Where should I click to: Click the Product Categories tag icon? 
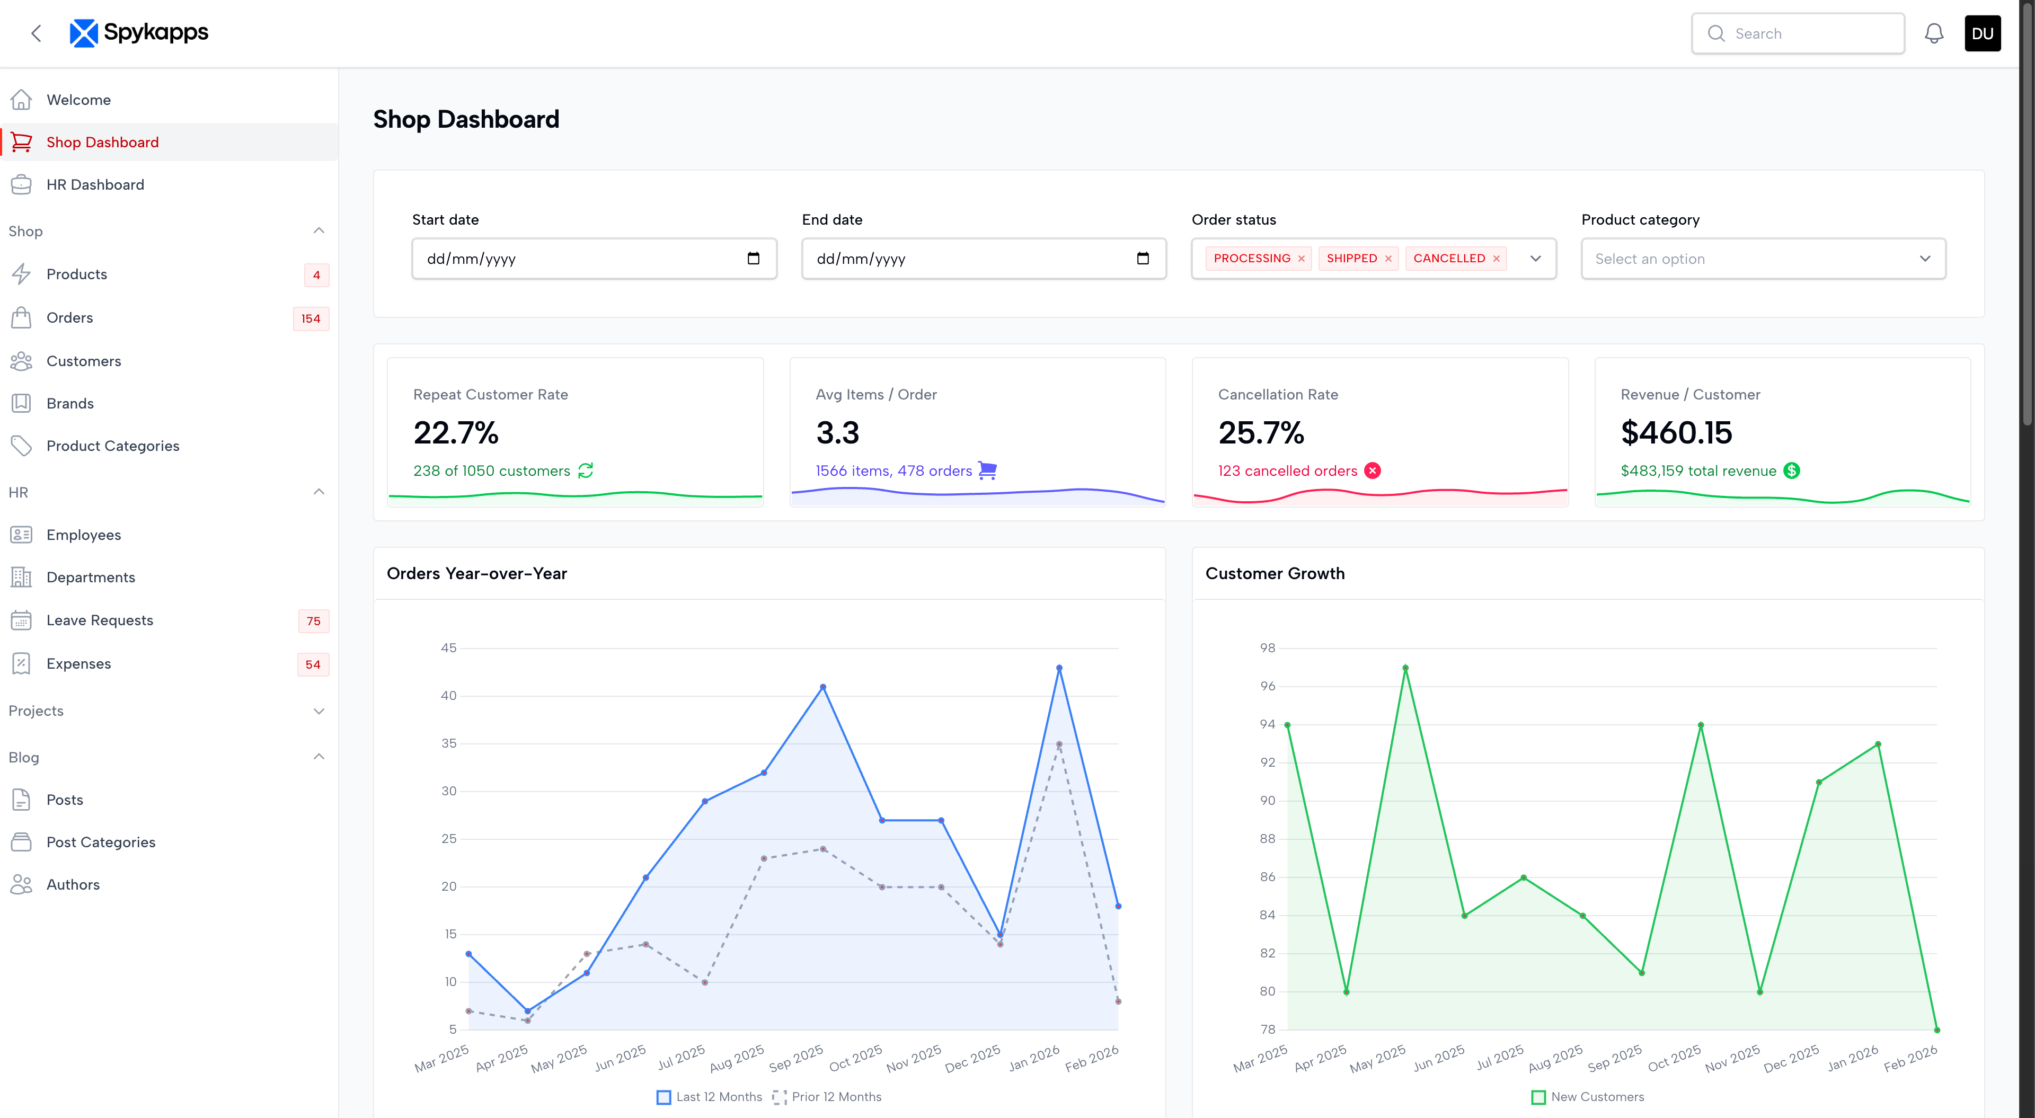(21, 446)
